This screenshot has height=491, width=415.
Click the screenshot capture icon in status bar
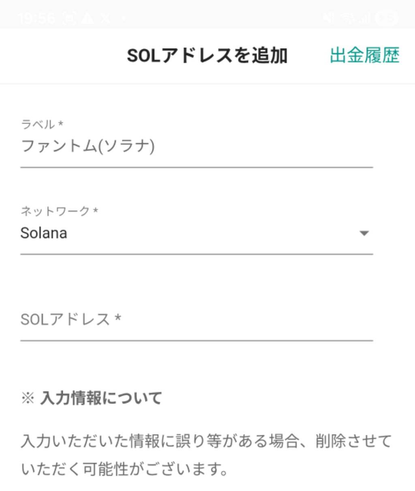[x=69, y=18]
